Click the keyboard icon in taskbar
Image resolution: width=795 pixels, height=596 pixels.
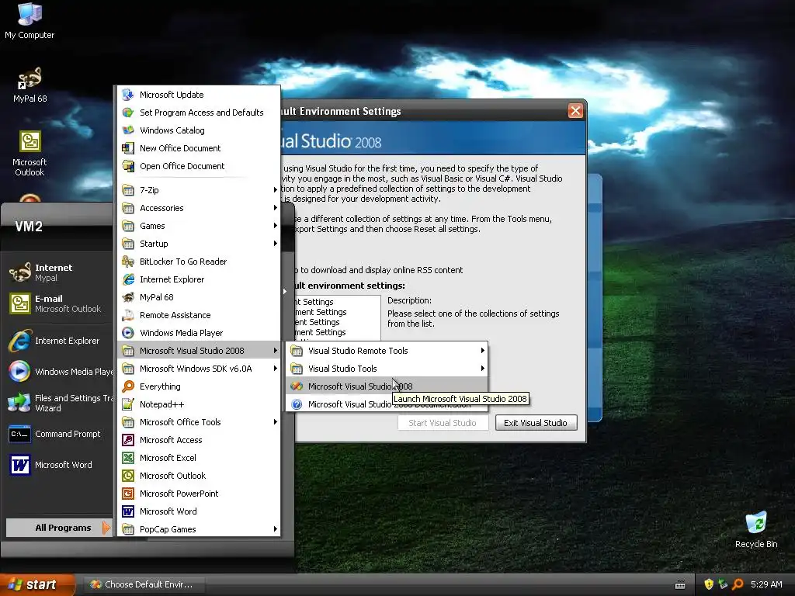click(680, 585)
